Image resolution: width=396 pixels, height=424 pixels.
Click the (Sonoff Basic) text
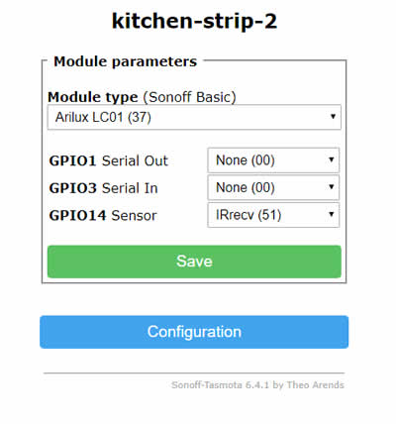pyautogui.click(x=189, y=97)
